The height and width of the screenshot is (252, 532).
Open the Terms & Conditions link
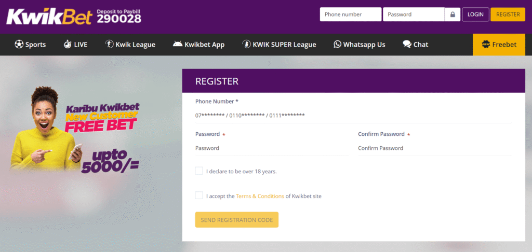(260, 197)
